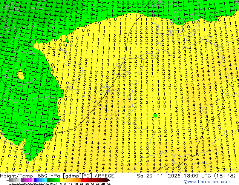This screenshot has width=239, height=185.
Task: Click the '[°C]' unit label in the caption
Action: pos(87,176)
